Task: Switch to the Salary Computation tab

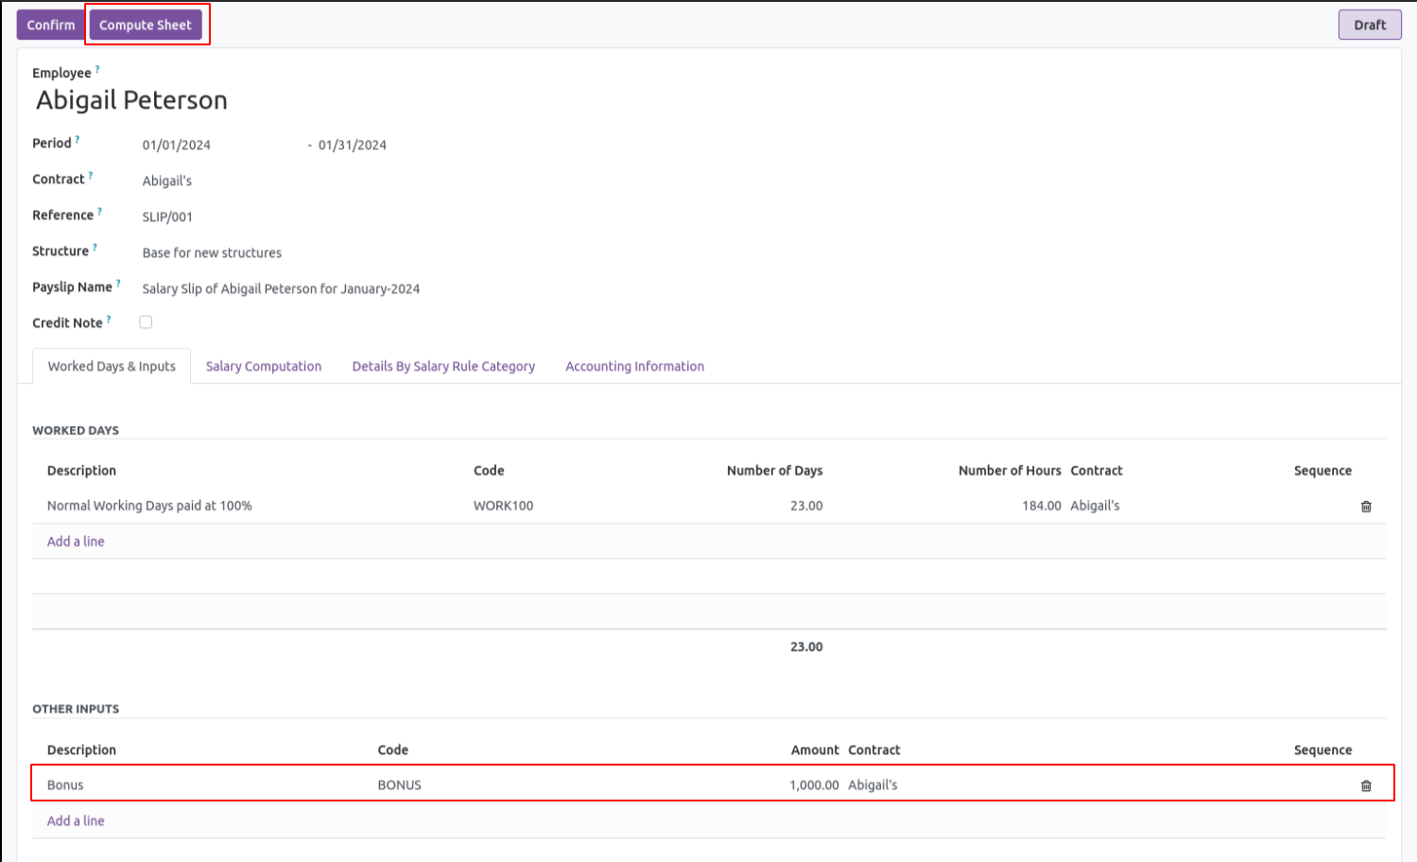Action: tap(264, 367)
